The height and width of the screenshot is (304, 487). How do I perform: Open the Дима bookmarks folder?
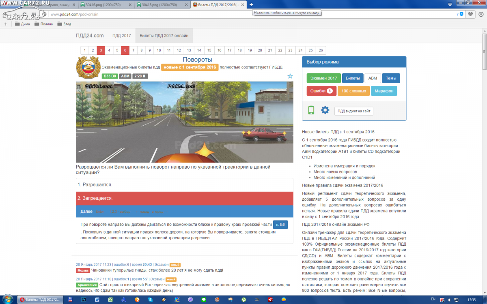[22, 24]
